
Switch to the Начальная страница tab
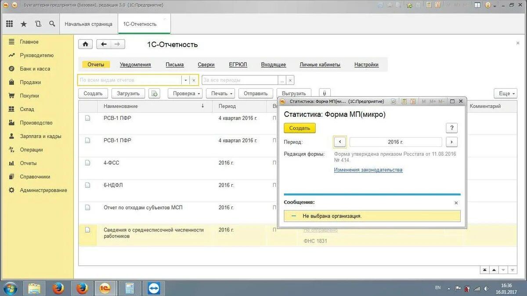88,24
